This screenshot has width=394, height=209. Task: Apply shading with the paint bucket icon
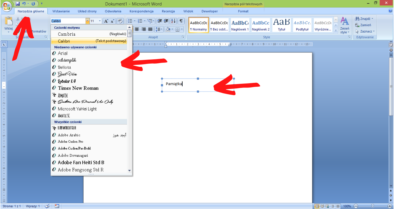pos(168,29)
